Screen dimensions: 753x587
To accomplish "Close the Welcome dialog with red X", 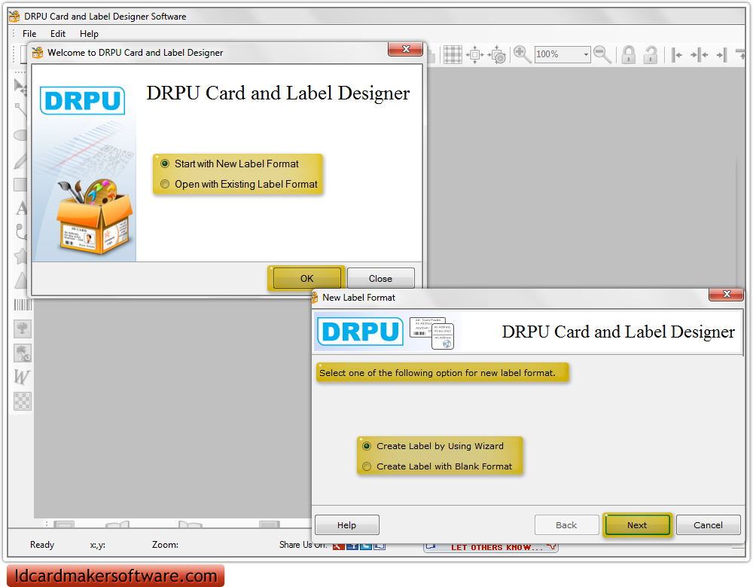I will (x=406, y=49).
